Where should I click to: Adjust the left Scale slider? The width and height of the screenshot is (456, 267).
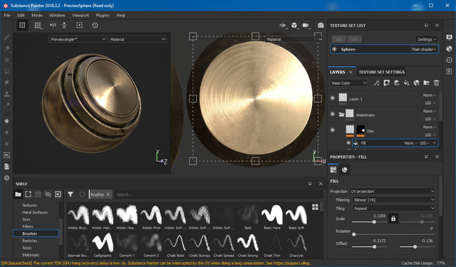[x=369, y=222]
